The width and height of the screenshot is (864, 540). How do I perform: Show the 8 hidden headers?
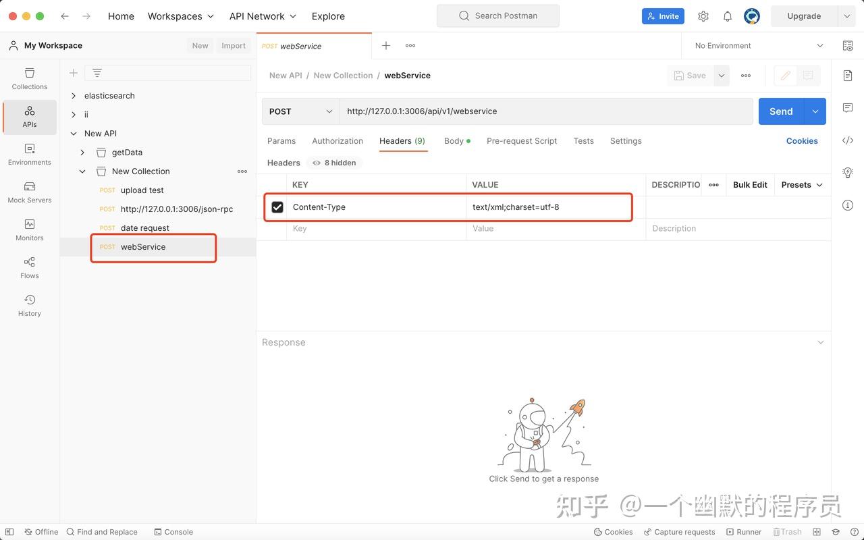(x=333, y=163)
